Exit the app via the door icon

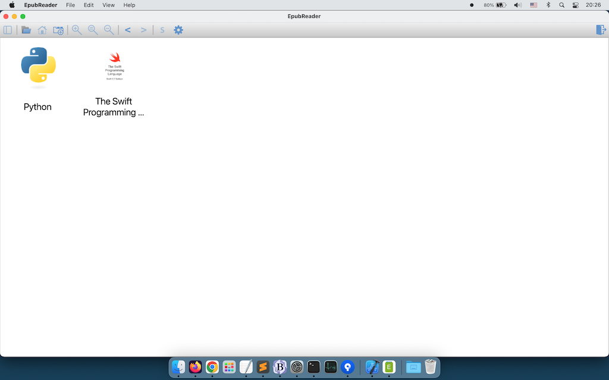point(601,29)
